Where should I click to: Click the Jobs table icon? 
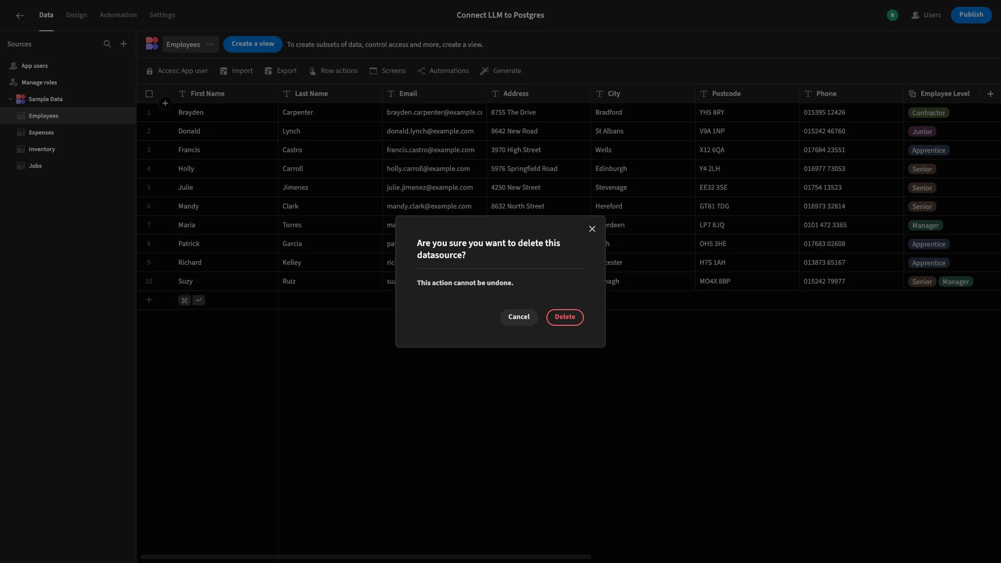coord(21,166)
